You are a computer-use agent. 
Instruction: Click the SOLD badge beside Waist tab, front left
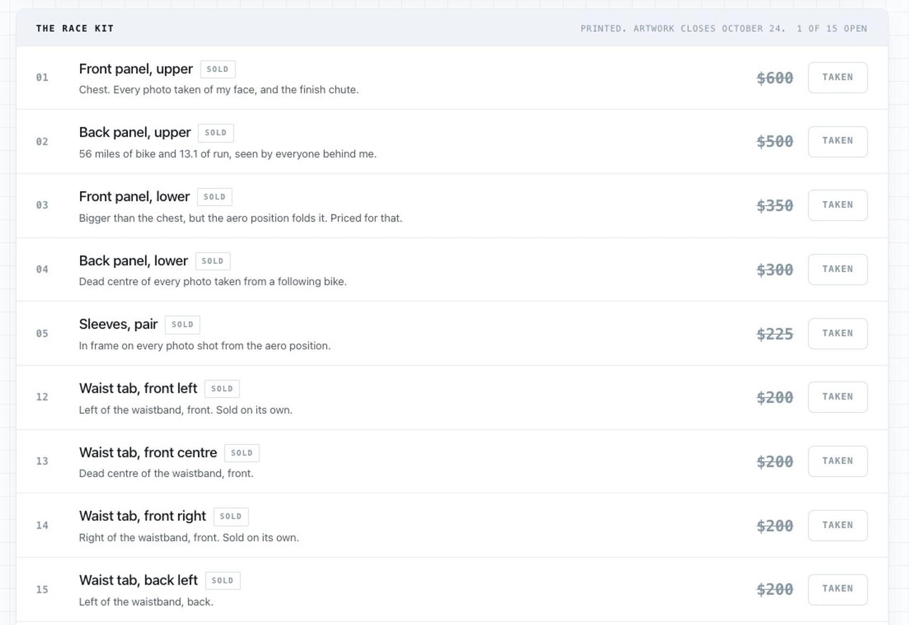pos(222,389)
